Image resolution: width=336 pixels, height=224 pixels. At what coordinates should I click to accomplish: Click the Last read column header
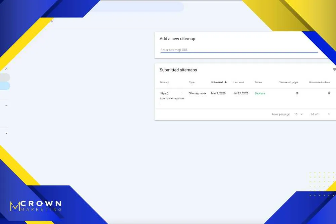239,83
